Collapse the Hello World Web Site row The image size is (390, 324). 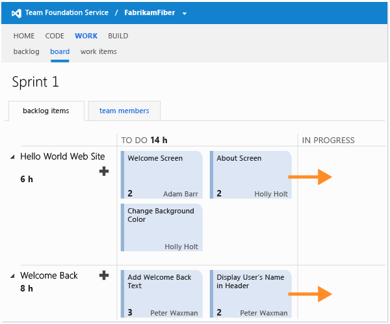13,157
